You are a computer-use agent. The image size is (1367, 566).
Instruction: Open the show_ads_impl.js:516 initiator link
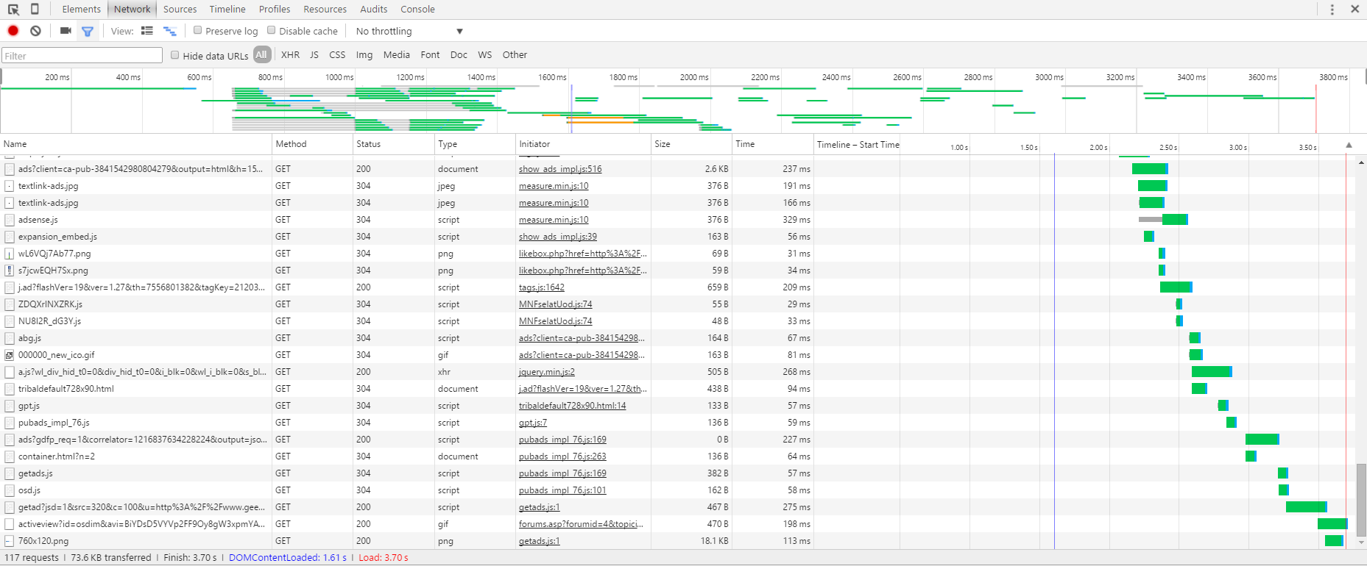(x=560, y=169)
